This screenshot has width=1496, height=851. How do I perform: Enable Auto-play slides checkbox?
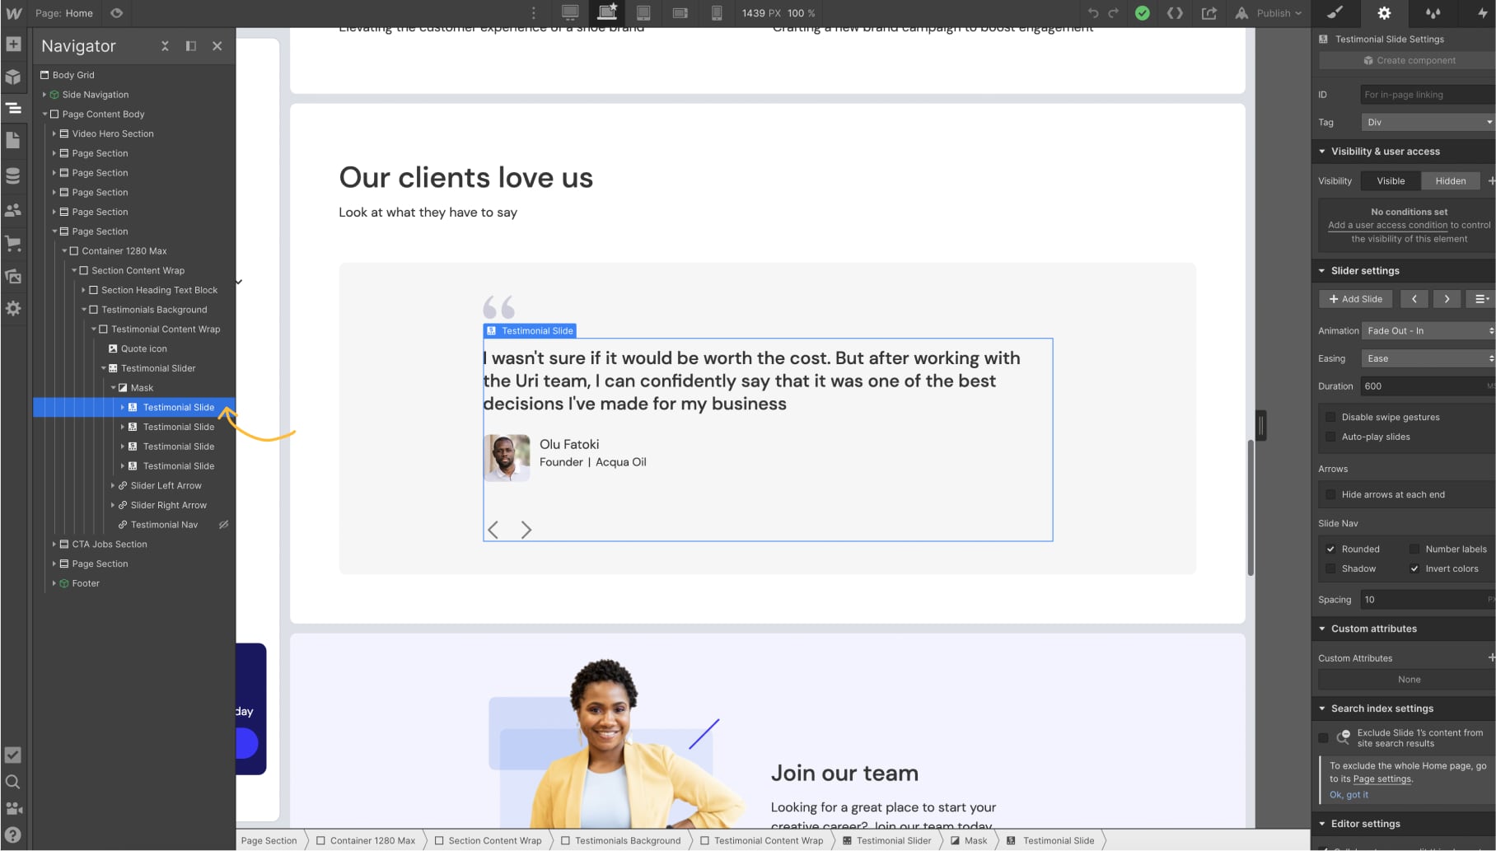click(x=1330, y=437)
